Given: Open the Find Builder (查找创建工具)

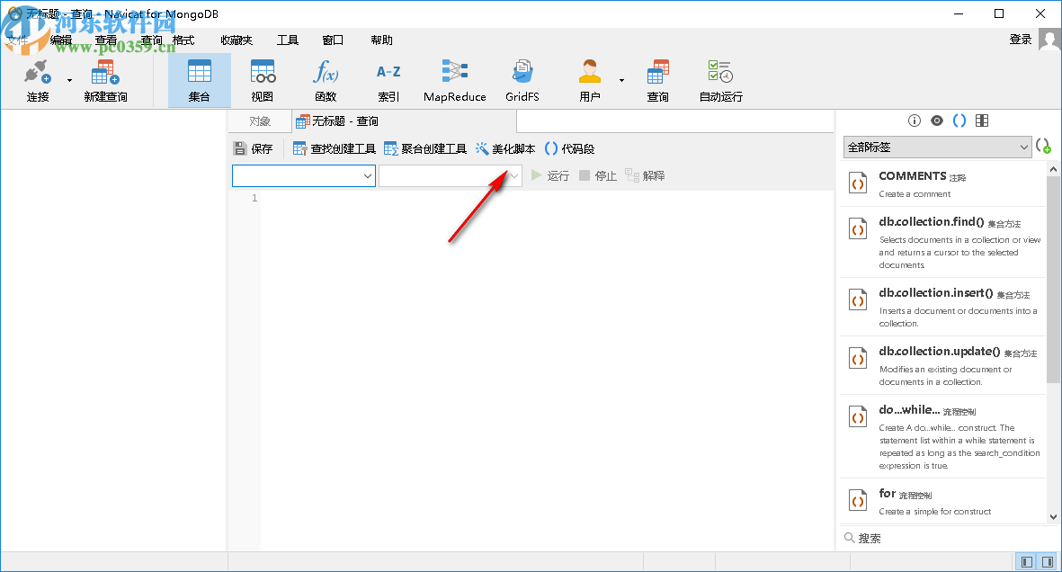Looking at the screenshot, I should pyautogui.click(x=334, y=148).
